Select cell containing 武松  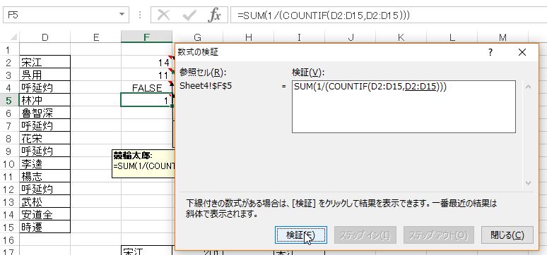pos(45,201)
